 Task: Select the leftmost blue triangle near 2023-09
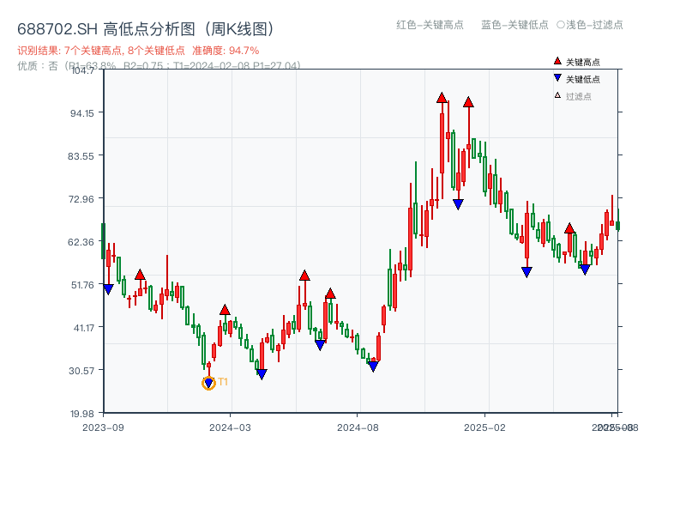[106, 287]
